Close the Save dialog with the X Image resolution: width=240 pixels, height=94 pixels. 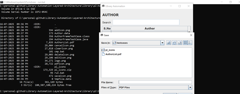point(191,35)
